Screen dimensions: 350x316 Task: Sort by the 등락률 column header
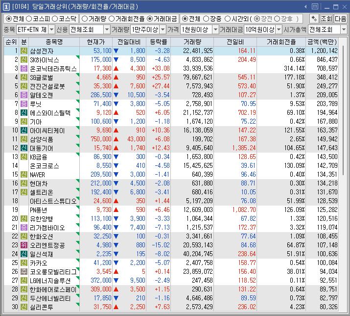(159, 42)
